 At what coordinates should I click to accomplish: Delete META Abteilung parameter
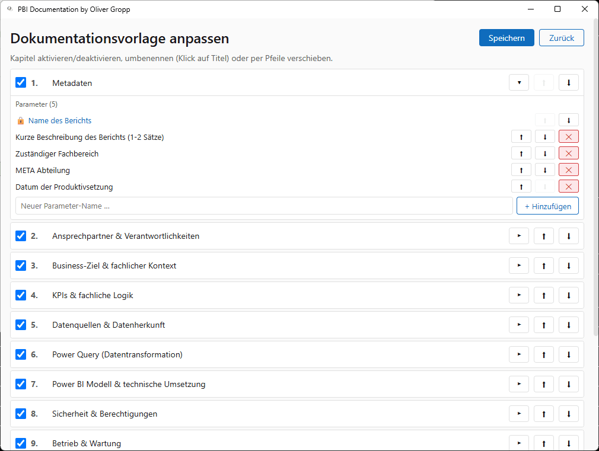coord(568,170)
